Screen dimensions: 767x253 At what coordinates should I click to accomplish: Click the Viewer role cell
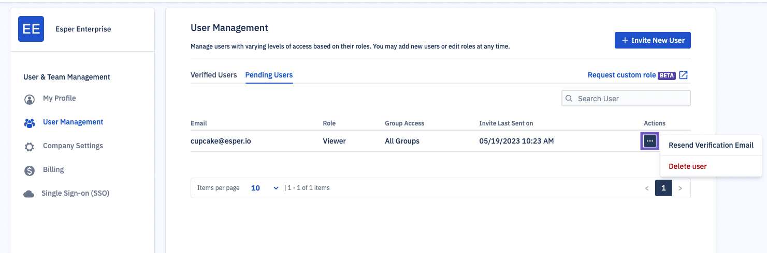[x=335, y=141]
